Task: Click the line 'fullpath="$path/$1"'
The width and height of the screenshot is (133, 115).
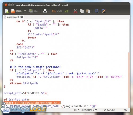Action: coord(43,34)
